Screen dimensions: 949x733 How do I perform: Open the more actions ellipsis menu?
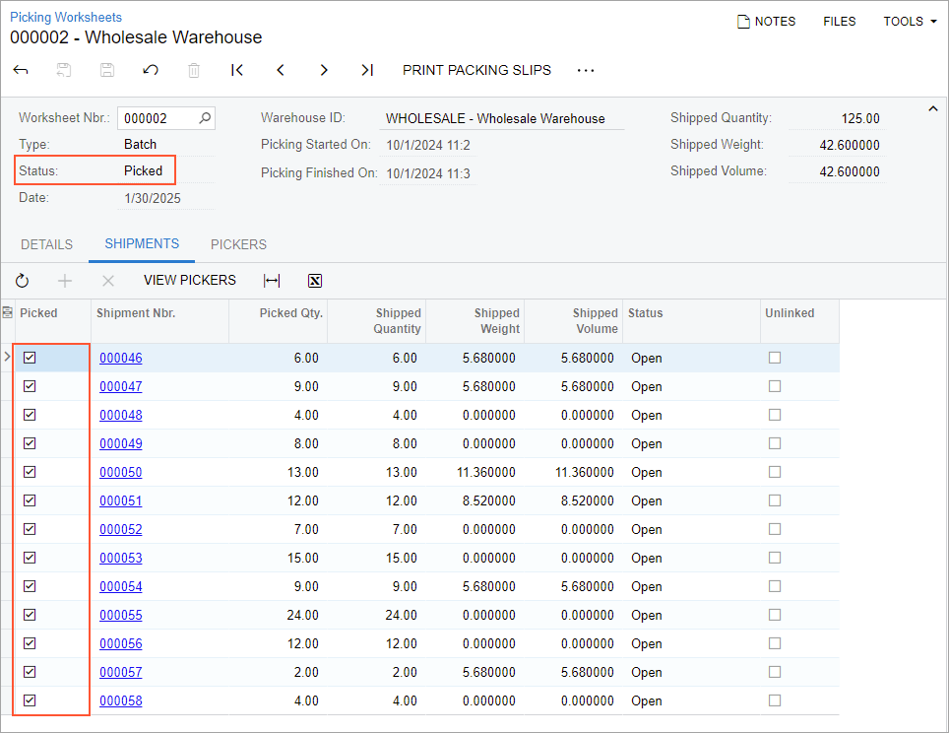[586, 70]
